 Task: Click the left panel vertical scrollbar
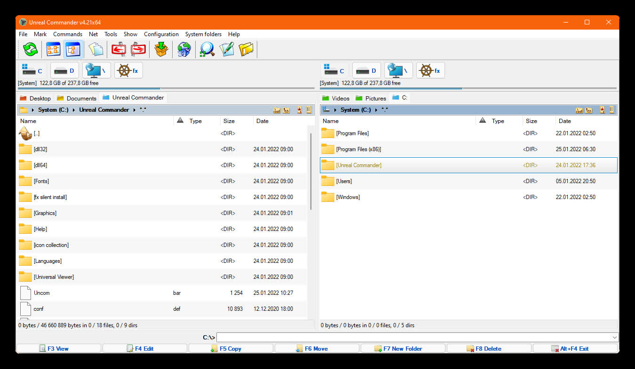click(x=310, y=222)
